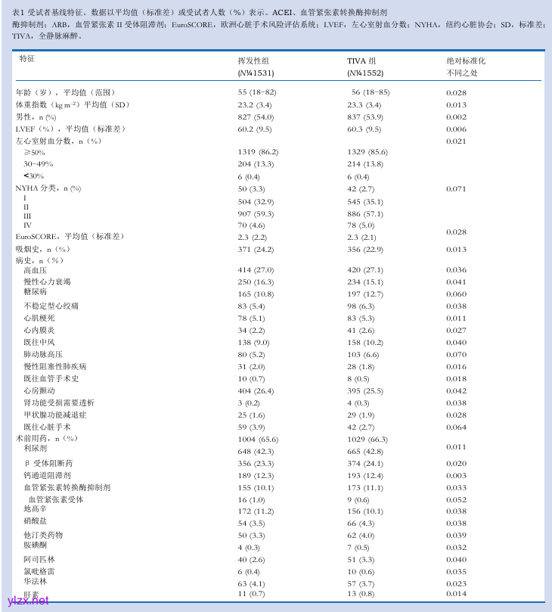Select the TIVA 组 column header
Viewport: 552px width, 612px height.
pyautogui.click(x=362, y=59)
